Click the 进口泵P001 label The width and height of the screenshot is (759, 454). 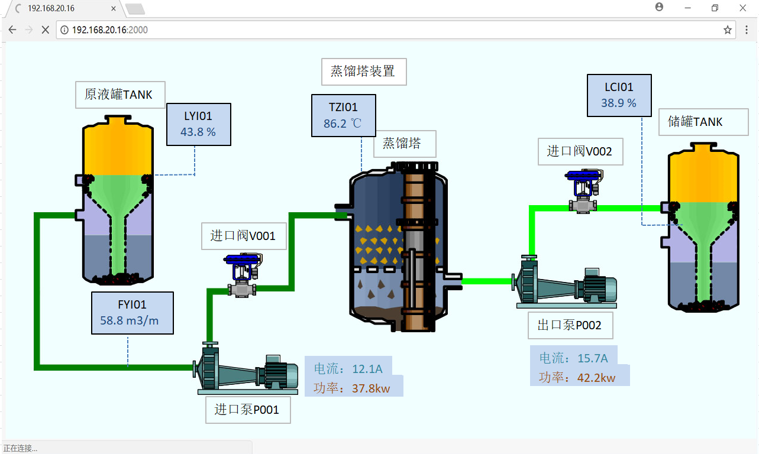[x=248, y=409]
